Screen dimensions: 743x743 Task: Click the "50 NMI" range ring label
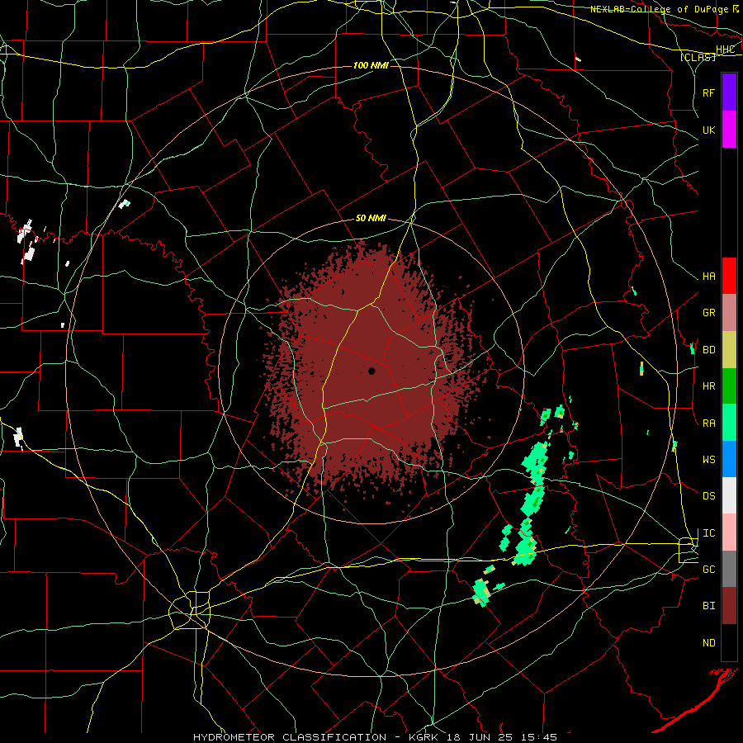[x=371, y=218]
